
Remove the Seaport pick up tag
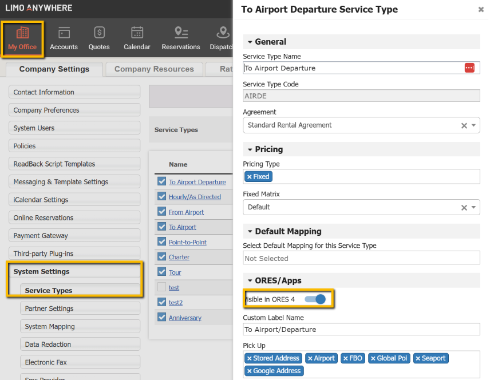point(418,358)
